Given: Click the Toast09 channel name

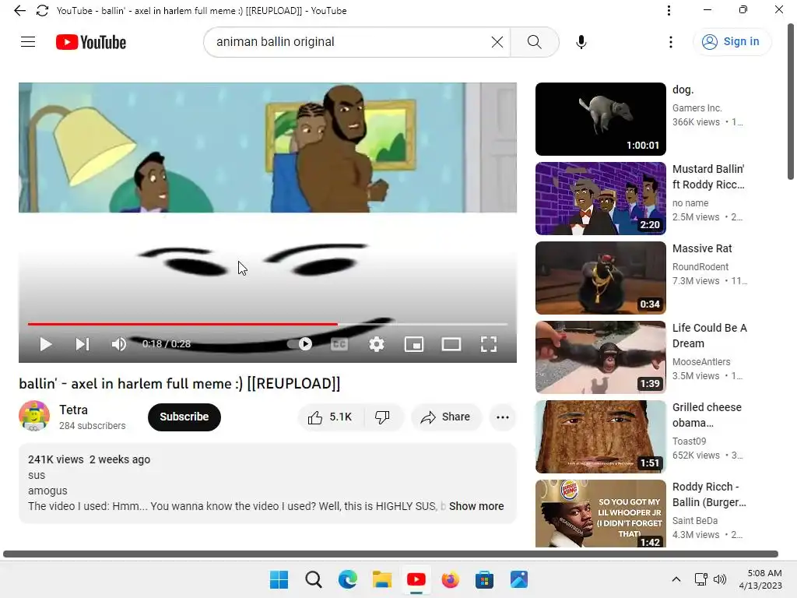Looking at the screenshot, I should tap(689, 441).
